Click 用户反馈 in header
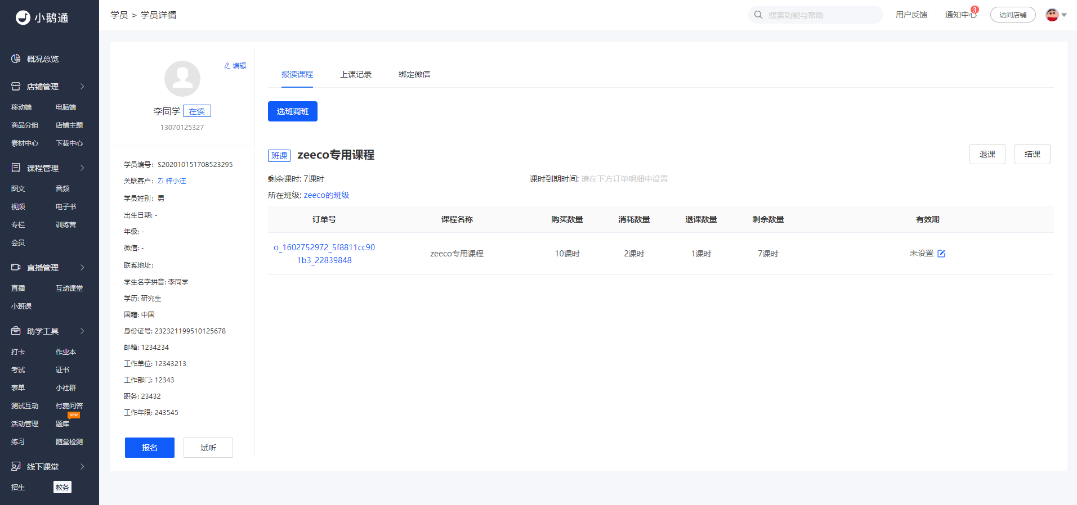1077x505 pixels. (911, 15)
